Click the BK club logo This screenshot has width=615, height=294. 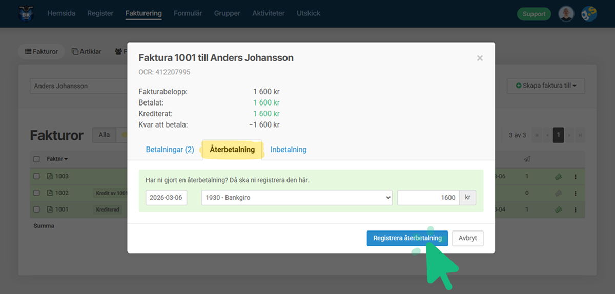click(24, 14)
